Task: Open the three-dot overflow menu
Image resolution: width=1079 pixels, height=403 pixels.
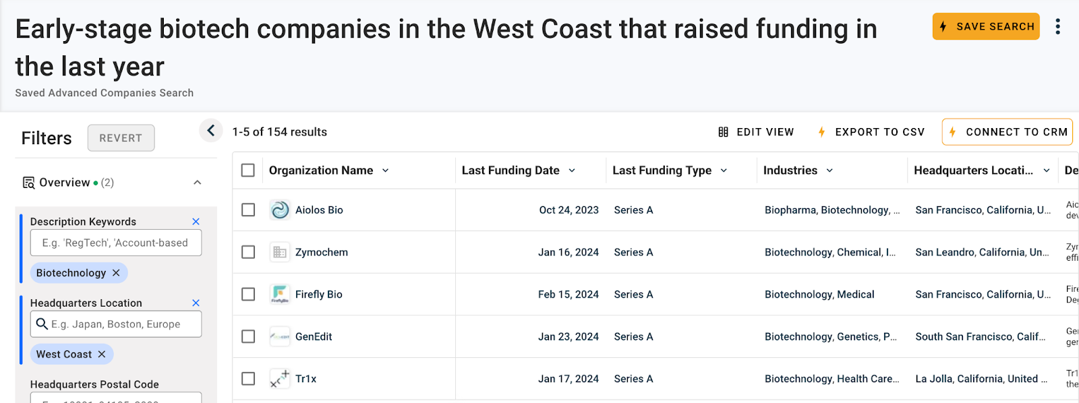Action: coord(1058,26)
